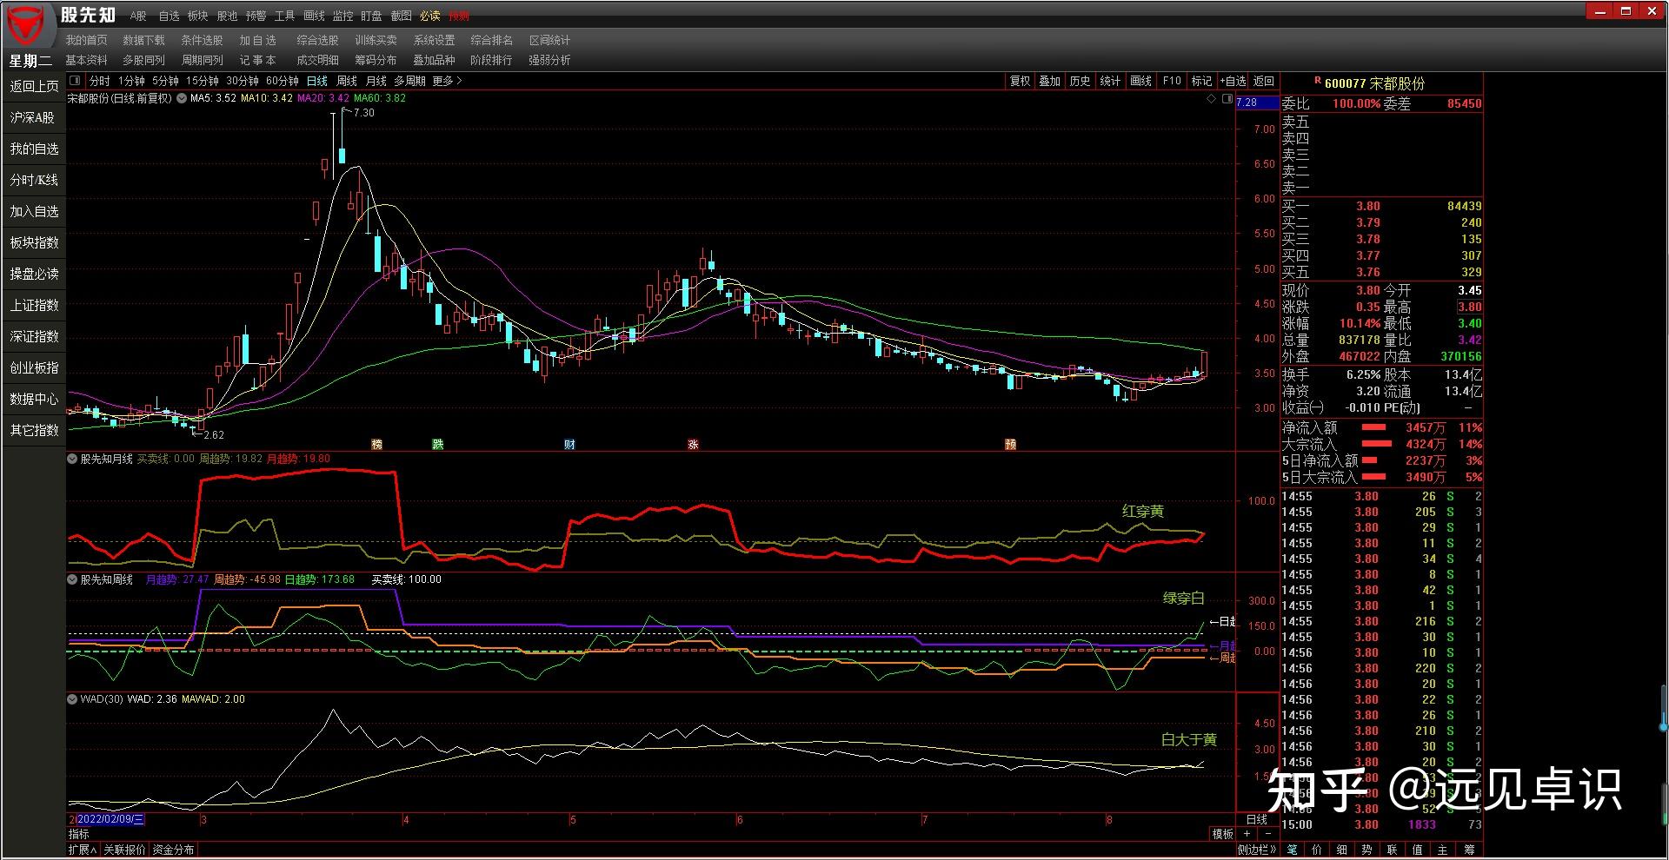The image size is (1669, 860).
Task: Collapse the 股先知月线 indicator panel
Action: click(x=73, y=459)
